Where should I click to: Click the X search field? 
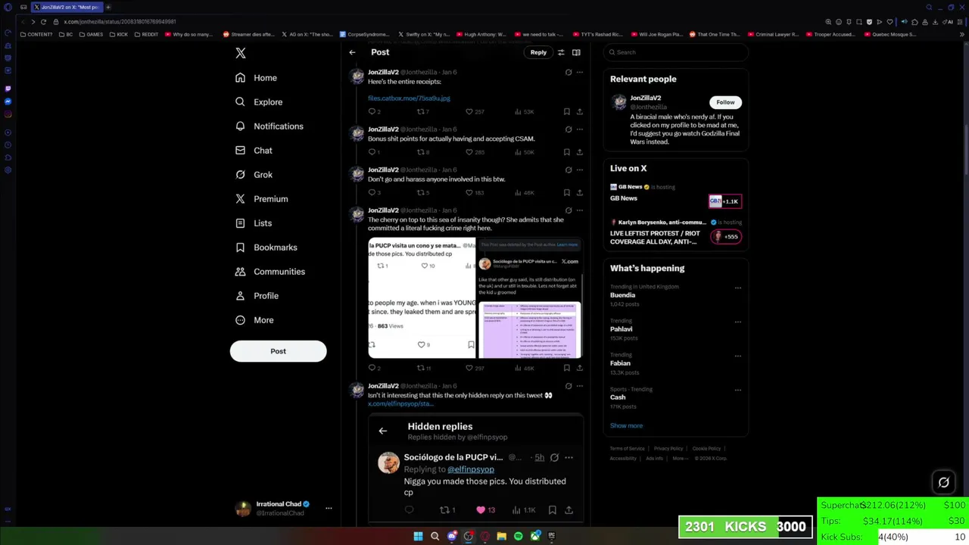676,52
